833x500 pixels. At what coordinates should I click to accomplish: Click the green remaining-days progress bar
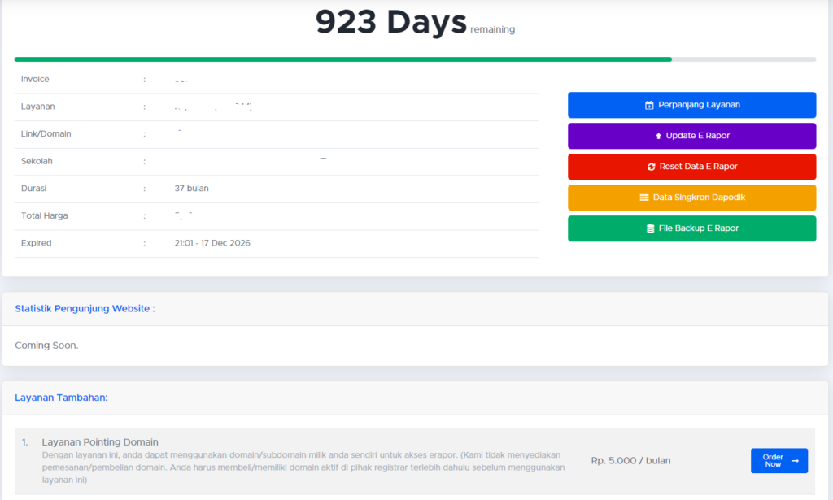(343, 59)
